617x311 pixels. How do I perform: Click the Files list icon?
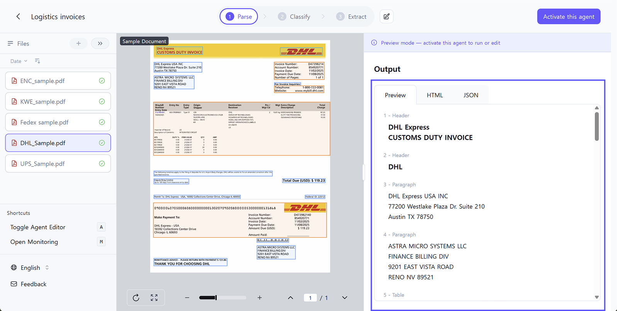click(10, 44)
